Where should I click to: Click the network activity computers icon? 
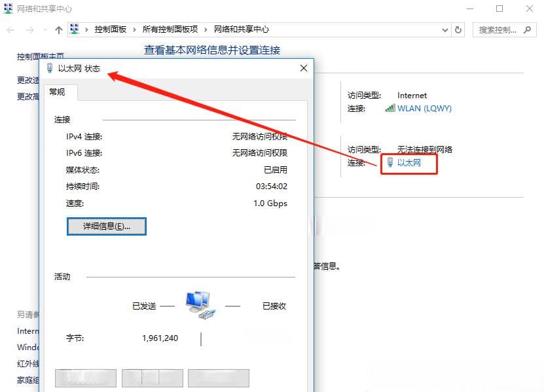coord(200,305)
